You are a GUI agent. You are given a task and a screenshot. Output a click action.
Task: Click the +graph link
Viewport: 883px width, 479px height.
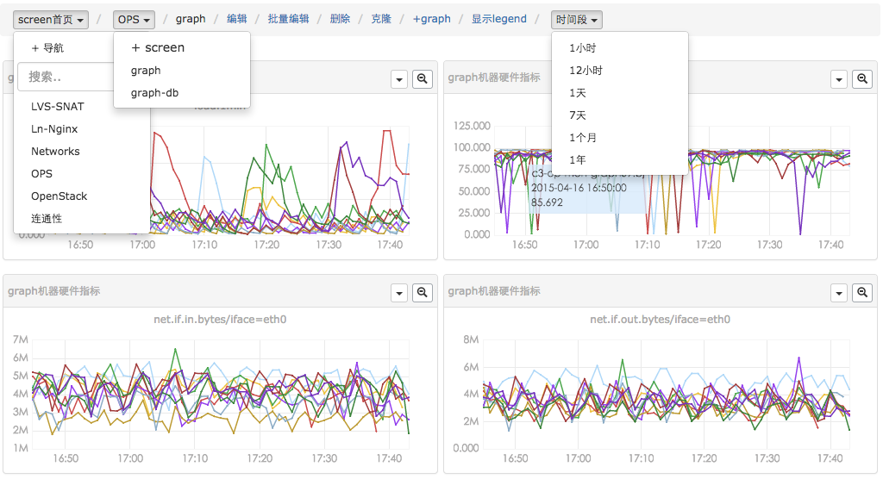432,19
